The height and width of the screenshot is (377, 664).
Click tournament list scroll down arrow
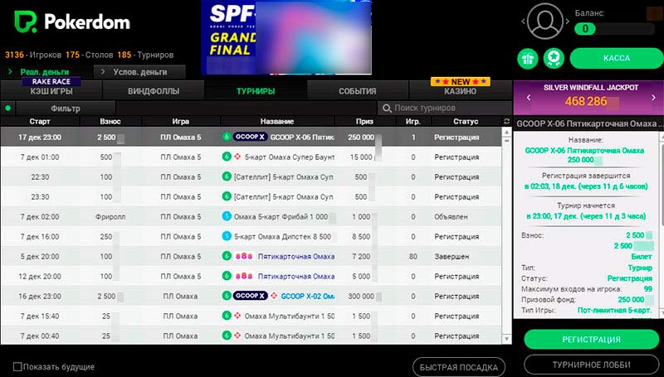pos(506,339)
